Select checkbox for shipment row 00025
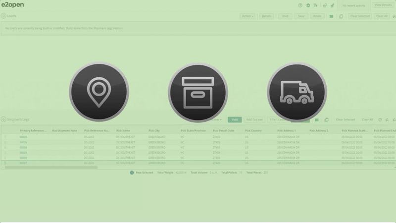This screenshot has height=223, width=396. coord(5,137)
